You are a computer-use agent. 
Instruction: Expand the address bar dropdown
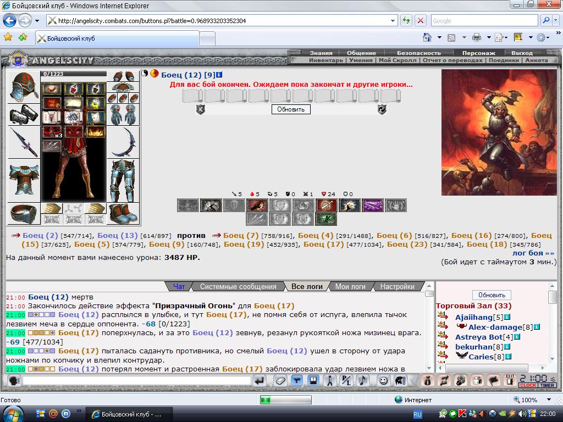(x=393, y=21)
